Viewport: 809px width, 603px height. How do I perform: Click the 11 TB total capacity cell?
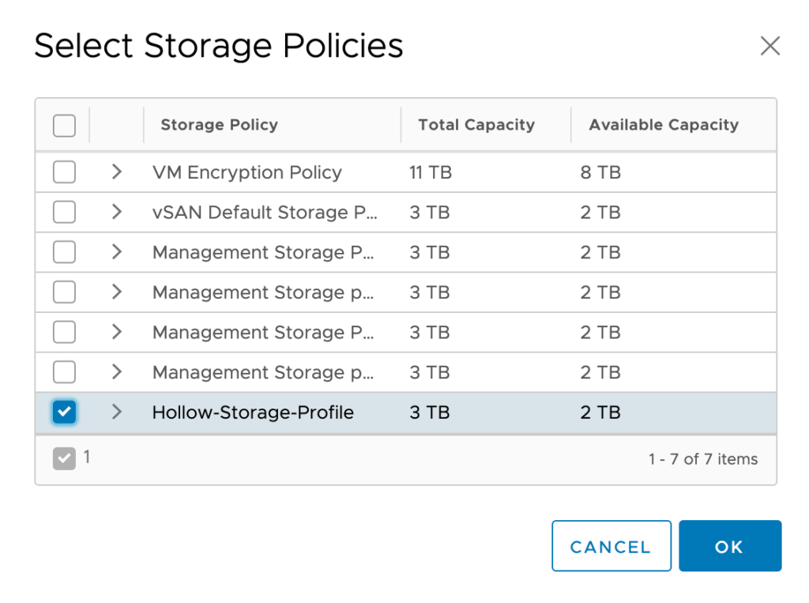point(431,172)
